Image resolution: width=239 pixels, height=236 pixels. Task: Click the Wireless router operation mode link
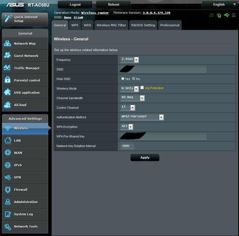(95, 13)
